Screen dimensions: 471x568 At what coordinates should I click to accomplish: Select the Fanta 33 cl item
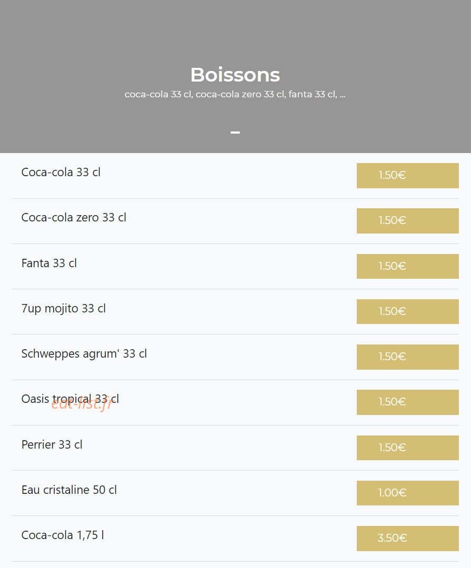[49, 263]
